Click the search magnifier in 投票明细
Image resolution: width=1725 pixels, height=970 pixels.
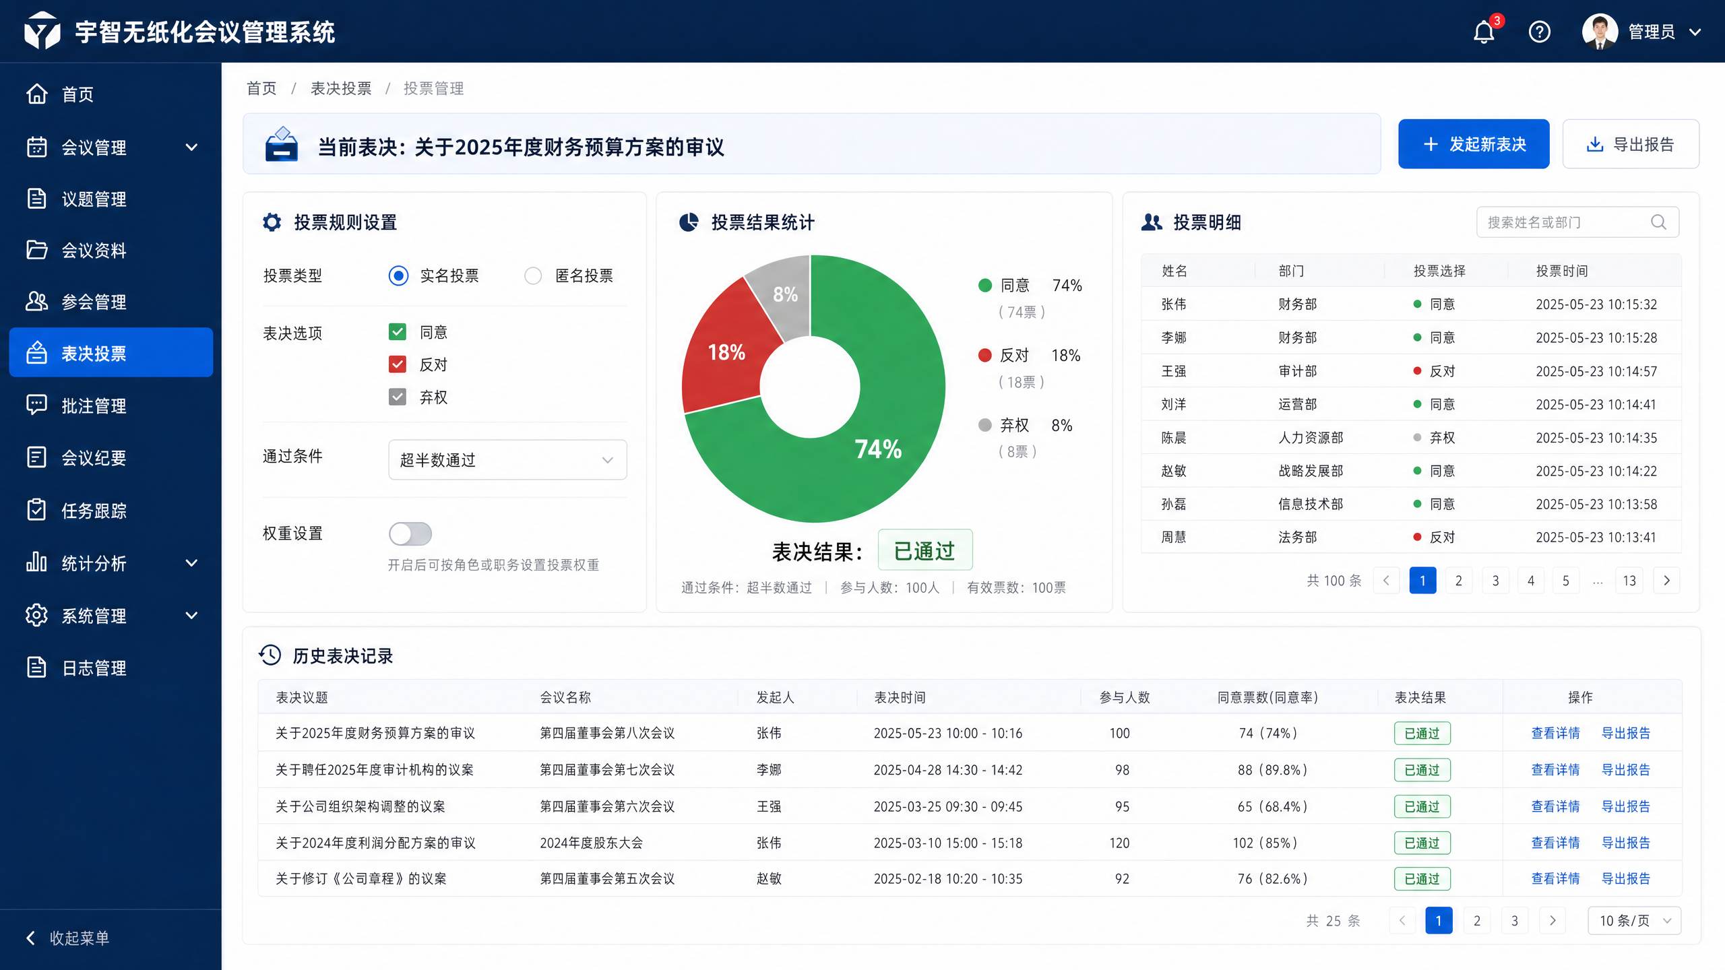click(x=1658, y=222)
